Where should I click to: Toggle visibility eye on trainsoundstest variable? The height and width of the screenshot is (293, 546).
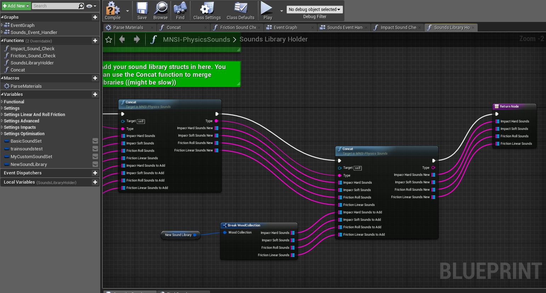(95, 149)
